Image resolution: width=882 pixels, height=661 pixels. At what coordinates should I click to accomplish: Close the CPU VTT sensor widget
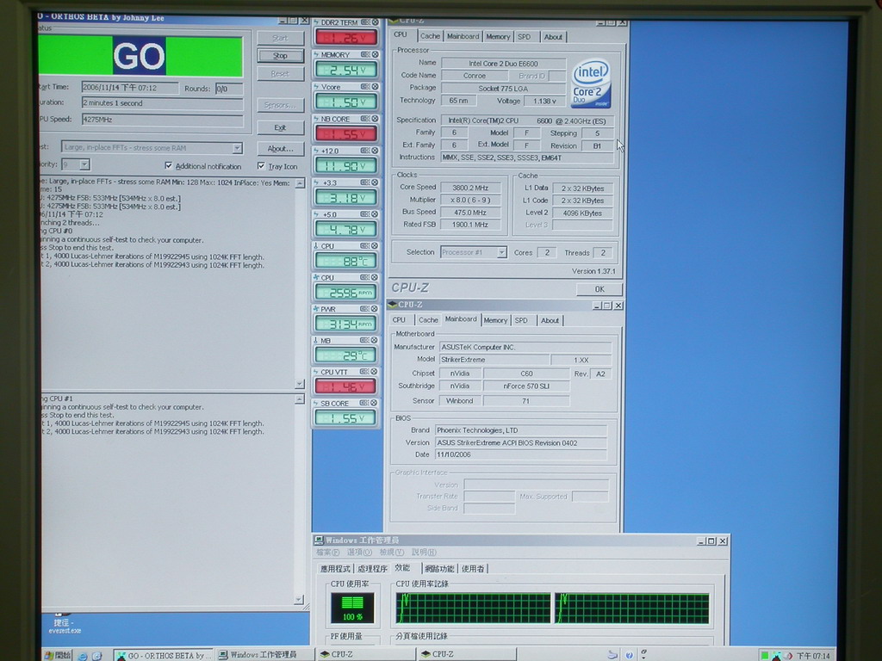point(376,372)
